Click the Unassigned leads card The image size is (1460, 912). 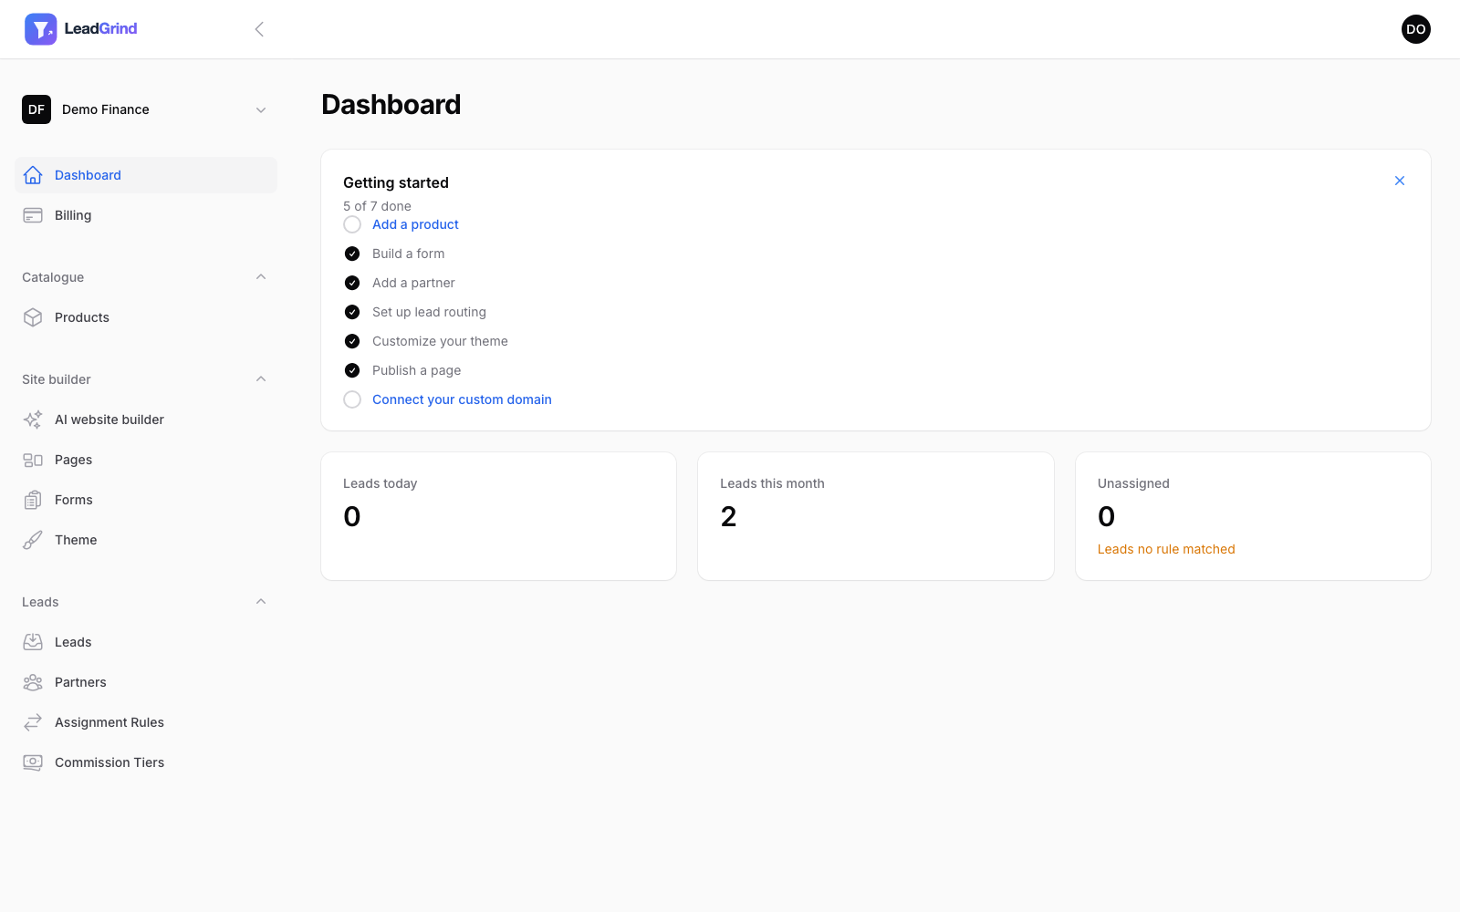pyautogui.click(x=1253, y=516)
